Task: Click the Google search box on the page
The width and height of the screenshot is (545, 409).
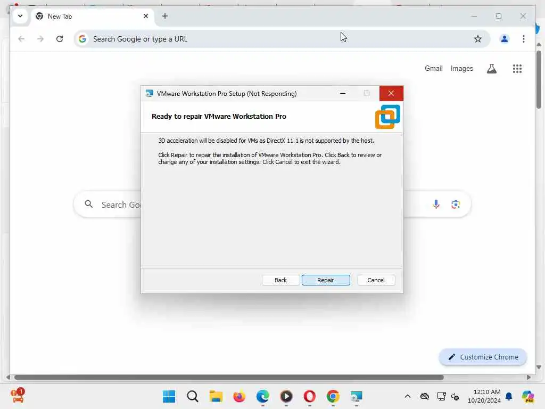Action: pos(272,204)
